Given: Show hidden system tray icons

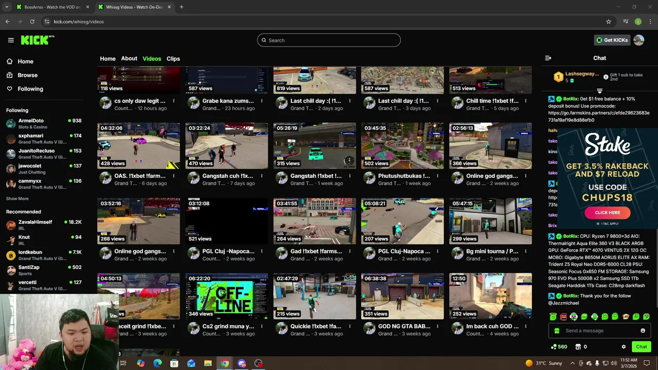Looking at the screenshot, I should pyautogui.click(x=573, y=363).
